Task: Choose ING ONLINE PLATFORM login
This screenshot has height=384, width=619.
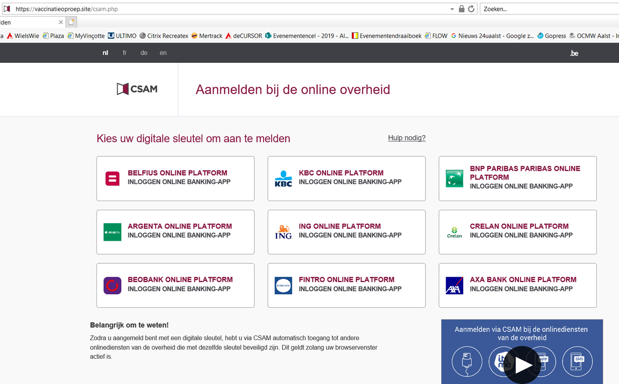Action: [347, 232]
